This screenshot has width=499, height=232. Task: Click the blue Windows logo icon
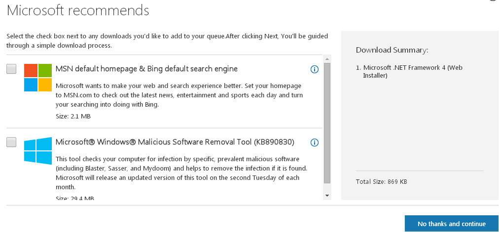(x=38, y=151)
